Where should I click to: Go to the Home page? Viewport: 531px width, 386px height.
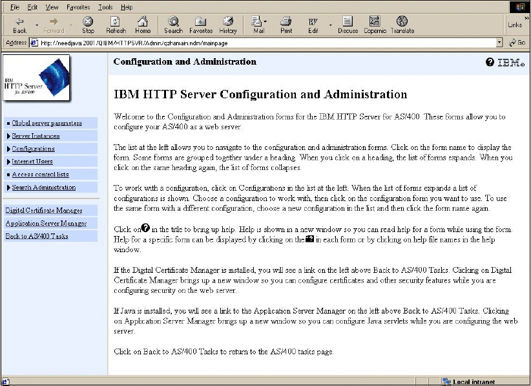143,25
